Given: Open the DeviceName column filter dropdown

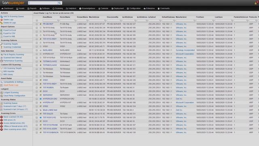Looking at the screenshot, I should tap(75, 21).
